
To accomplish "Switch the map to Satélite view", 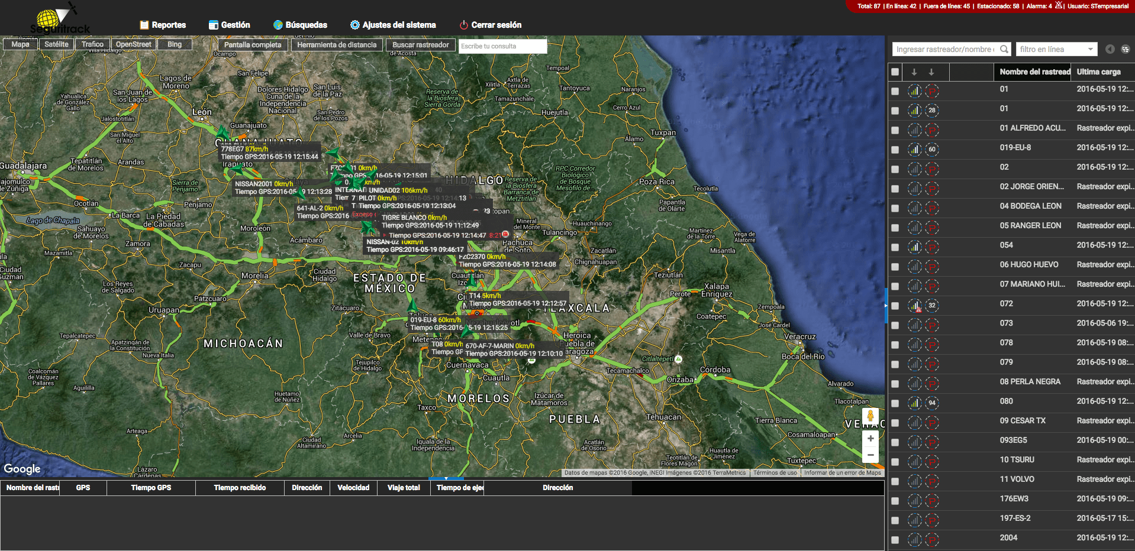I will [56, 44].
